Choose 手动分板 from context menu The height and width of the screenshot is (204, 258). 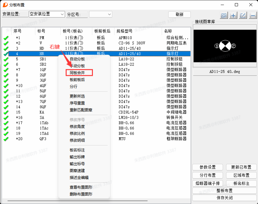coord(77,66)
